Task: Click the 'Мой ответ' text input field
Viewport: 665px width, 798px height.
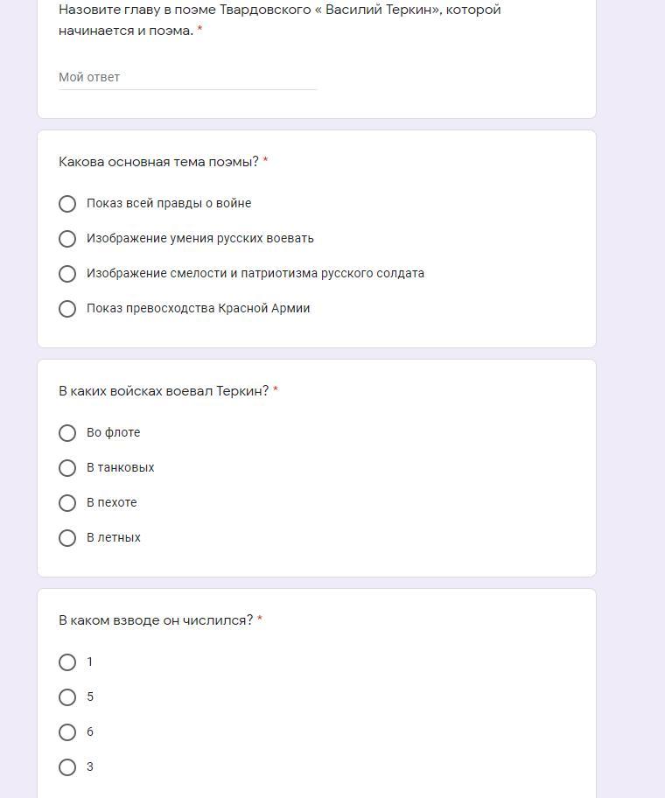Action: [x=187, y=77]
